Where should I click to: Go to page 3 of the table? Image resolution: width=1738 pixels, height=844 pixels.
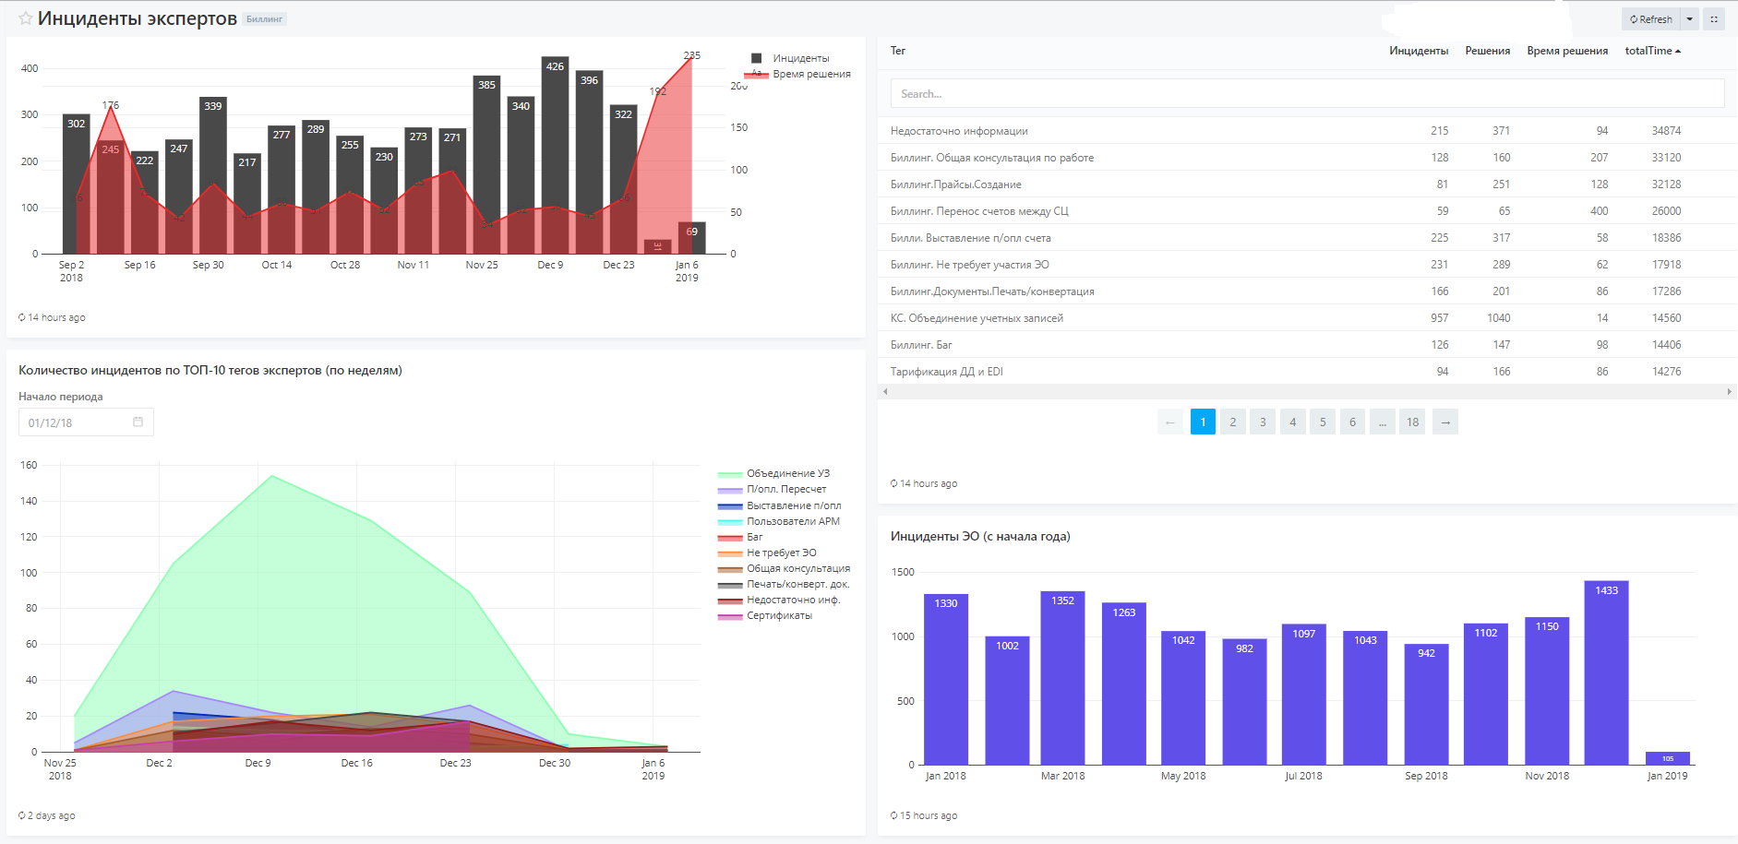(x=1263, y=422)
